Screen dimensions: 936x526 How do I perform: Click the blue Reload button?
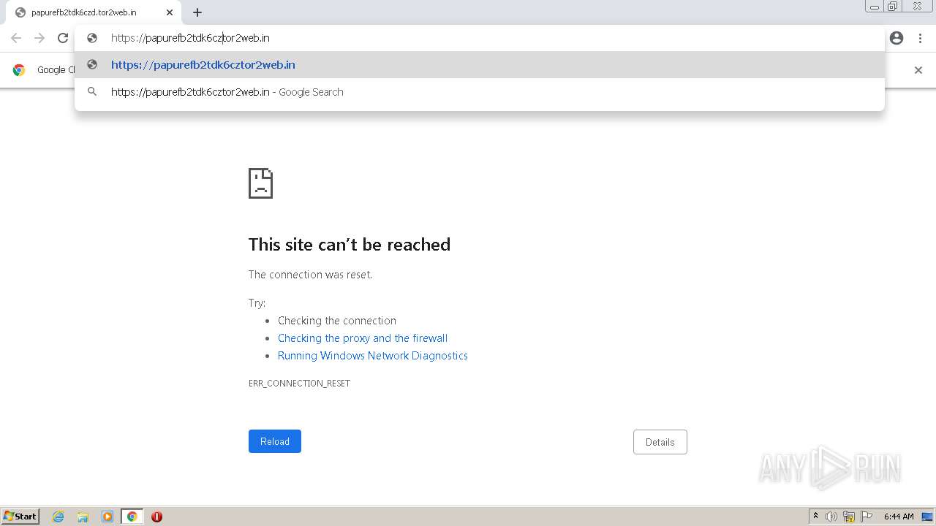(275, 441)
